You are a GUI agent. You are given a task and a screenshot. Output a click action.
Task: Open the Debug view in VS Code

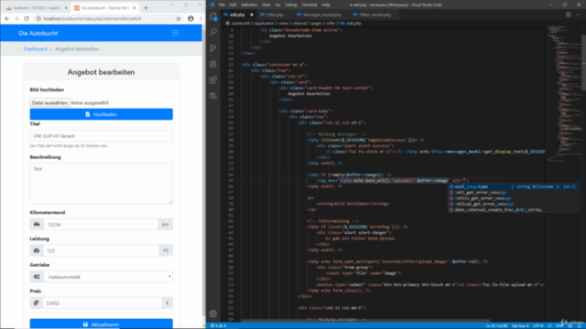point(213,64)
